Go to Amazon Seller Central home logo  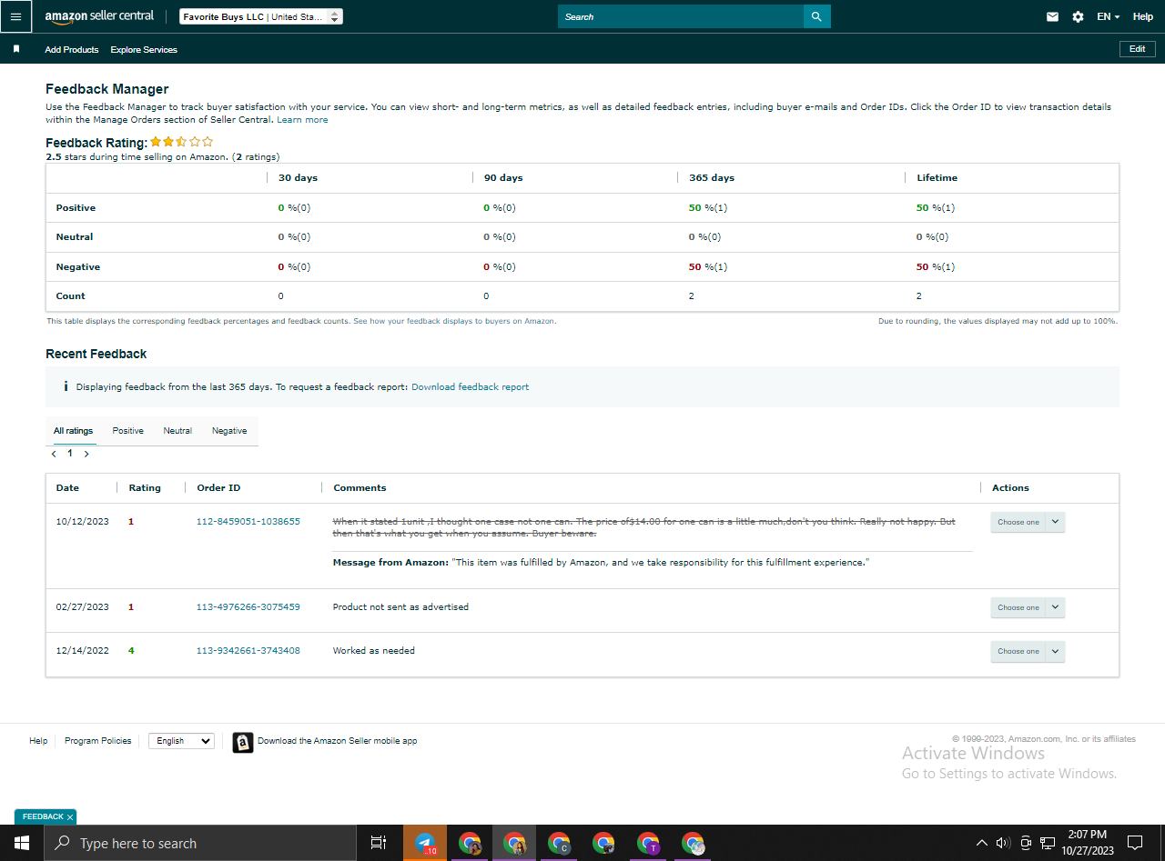tap(99, 16)
